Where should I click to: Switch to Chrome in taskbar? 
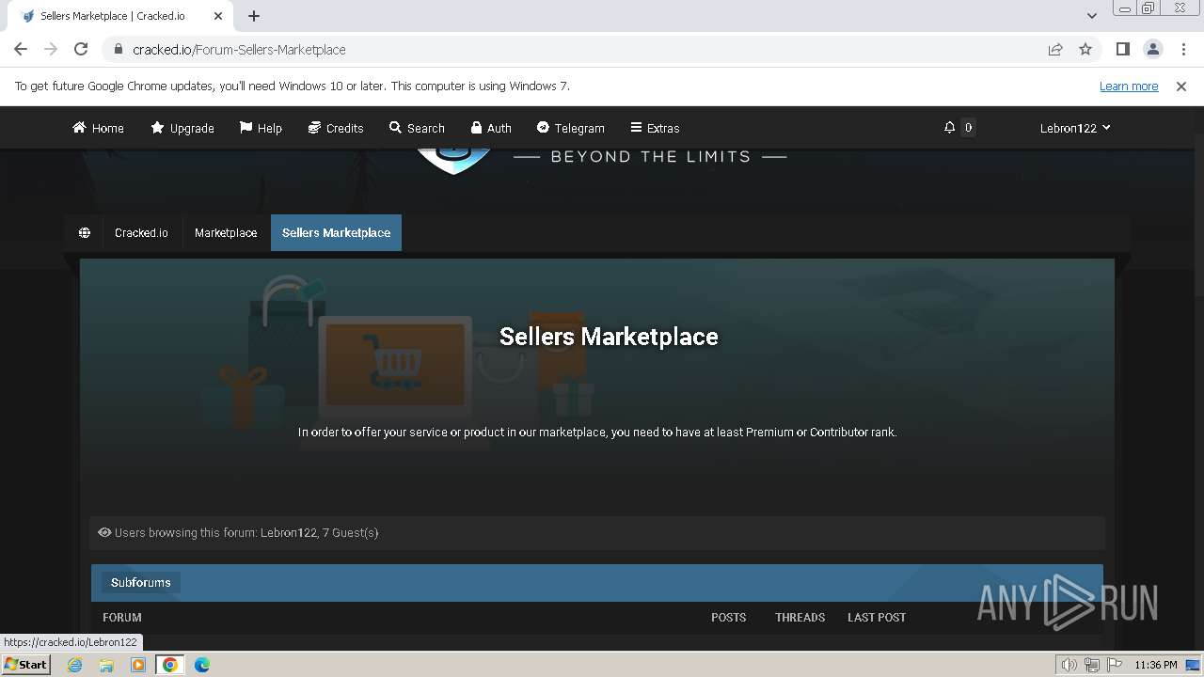170,665
